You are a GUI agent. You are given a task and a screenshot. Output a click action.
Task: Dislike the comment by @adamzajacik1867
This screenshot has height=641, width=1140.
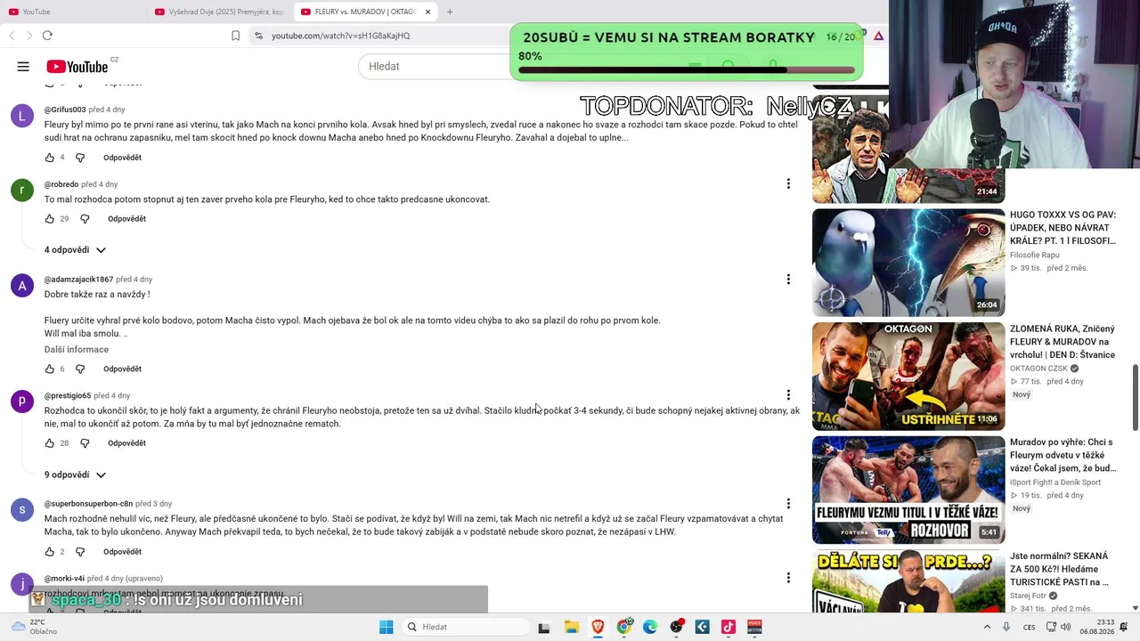click(80, 369)
